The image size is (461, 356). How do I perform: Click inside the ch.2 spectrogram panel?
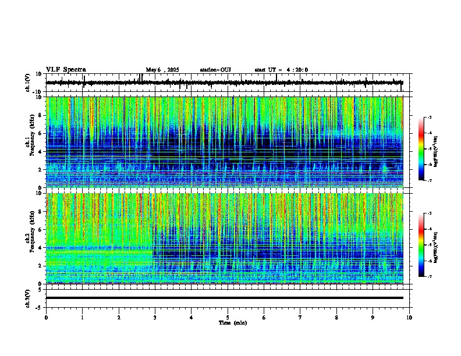[224, 238]
